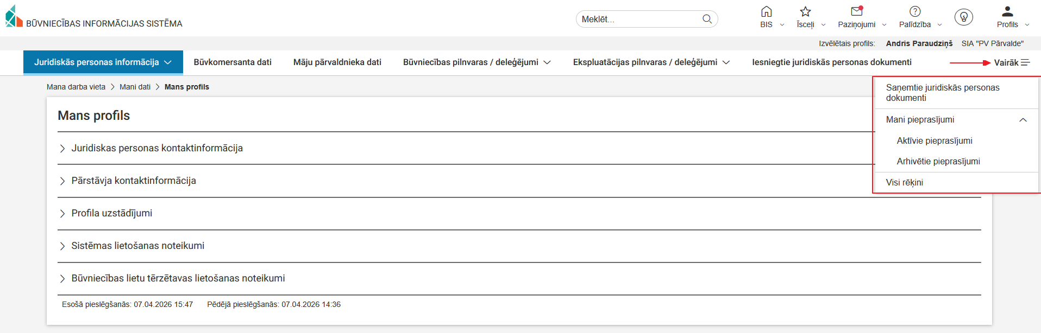Select Aktīvie pieprasījumi menu entry
This screenshot has width=1041, height=333.
(x=935, y=140)
